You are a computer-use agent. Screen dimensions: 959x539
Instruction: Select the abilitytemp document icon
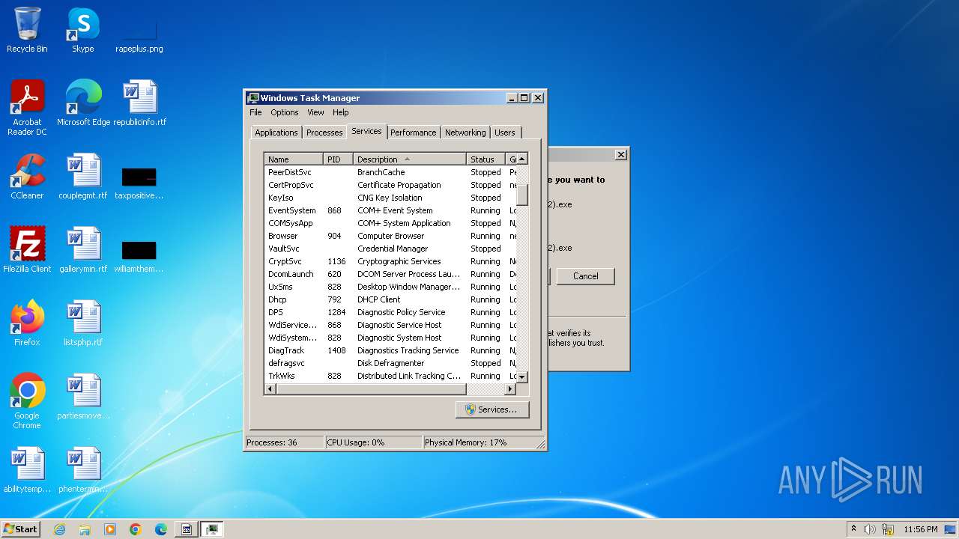(x=27, y=470)
